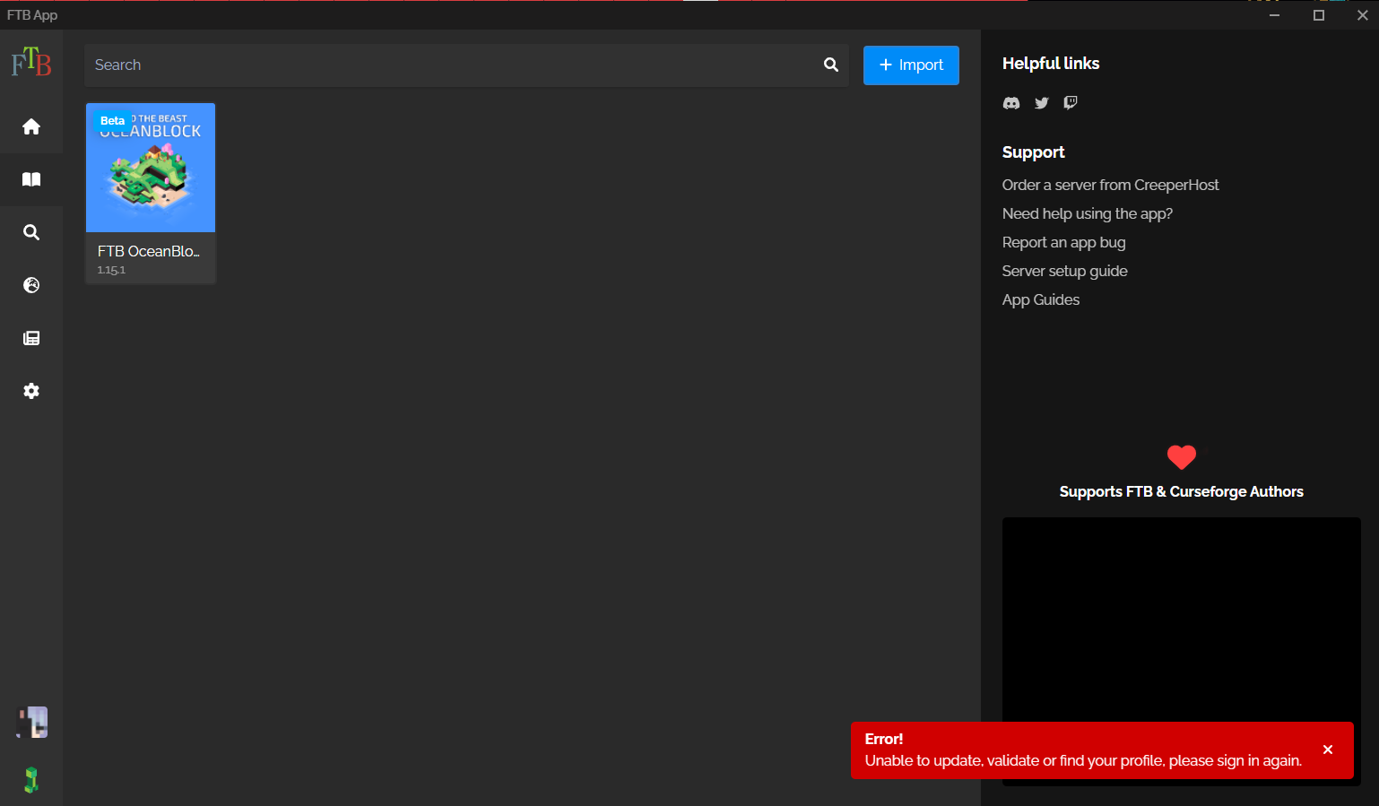Click the Twitter icon under Helpful links
This screenshot has width=1379, height=806.
[x=1041, y=102]
